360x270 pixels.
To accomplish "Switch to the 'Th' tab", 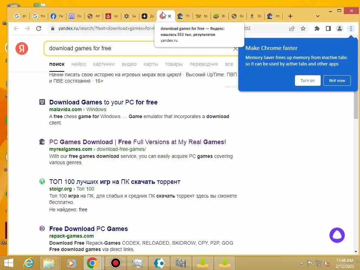I will [184, 16].
